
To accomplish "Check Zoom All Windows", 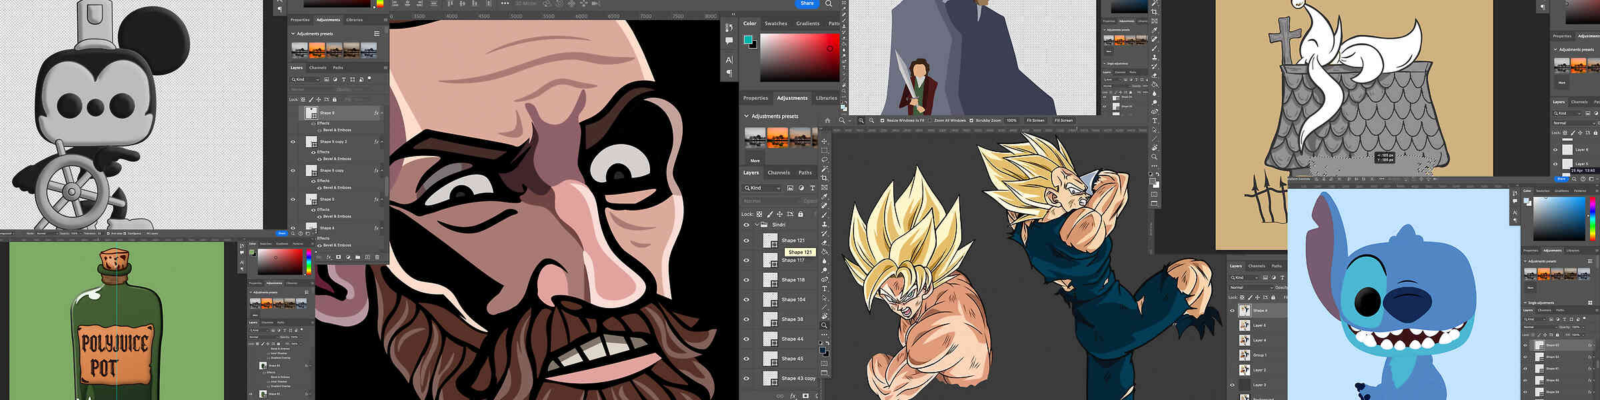I will (929, 121).
